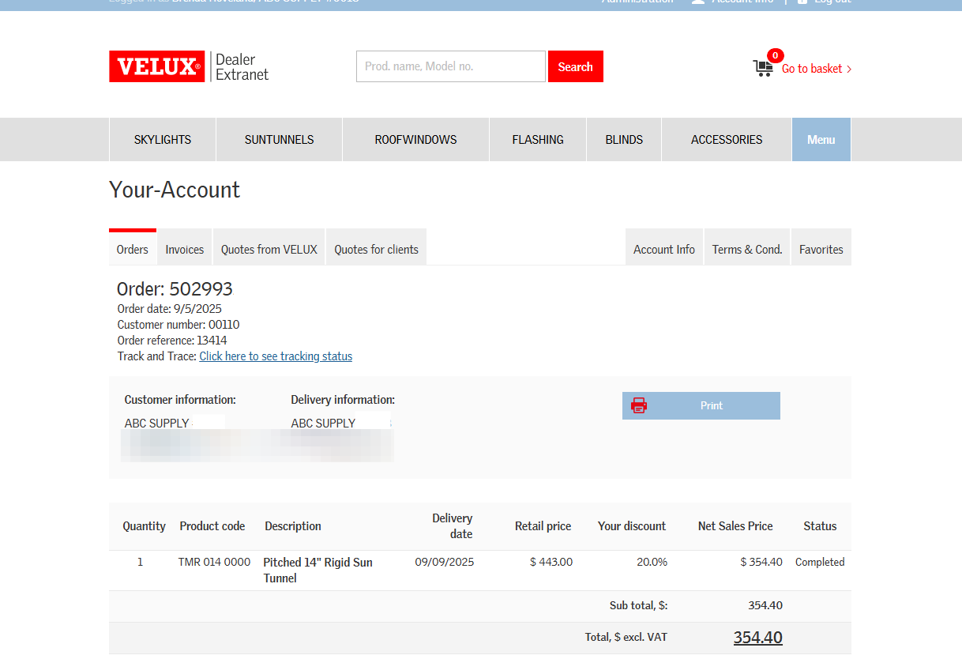Open the BLINDS category
Image resolution: width=962 pixels, height=659 pixels.
tap(624, 139)
